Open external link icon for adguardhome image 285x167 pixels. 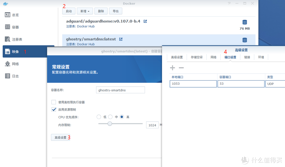[145, 21]
